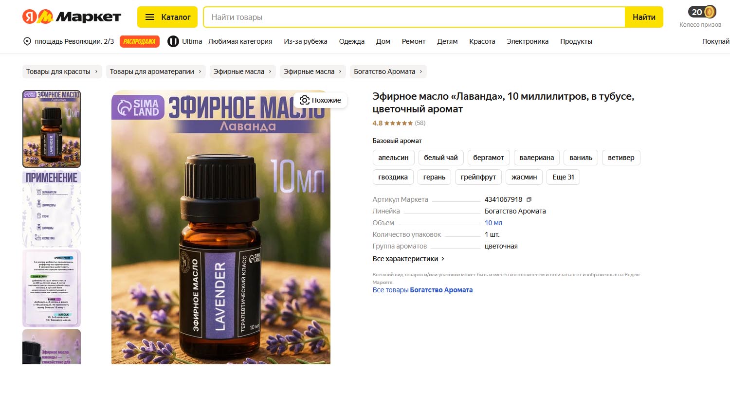Select the апельсин aroma option
This screenshot has height=410, width=730.
[393, 158]
